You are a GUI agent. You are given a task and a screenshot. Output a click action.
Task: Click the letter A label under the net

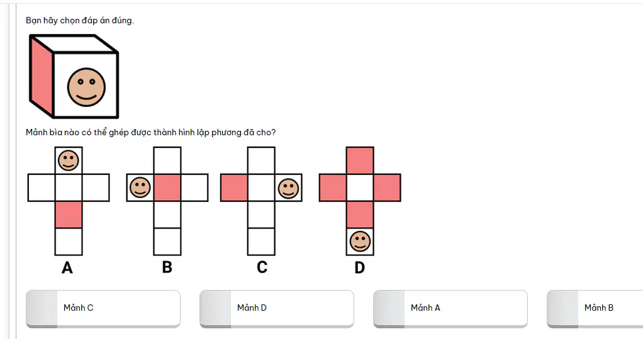[67, 268]
